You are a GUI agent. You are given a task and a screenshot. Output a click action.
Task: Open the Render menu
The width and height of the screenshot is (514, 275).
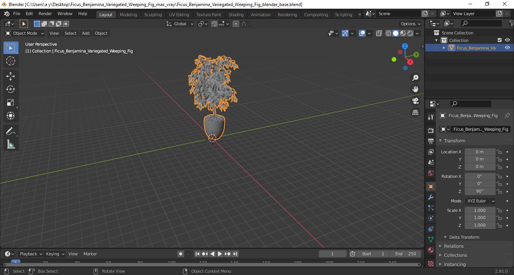point(45,14)
